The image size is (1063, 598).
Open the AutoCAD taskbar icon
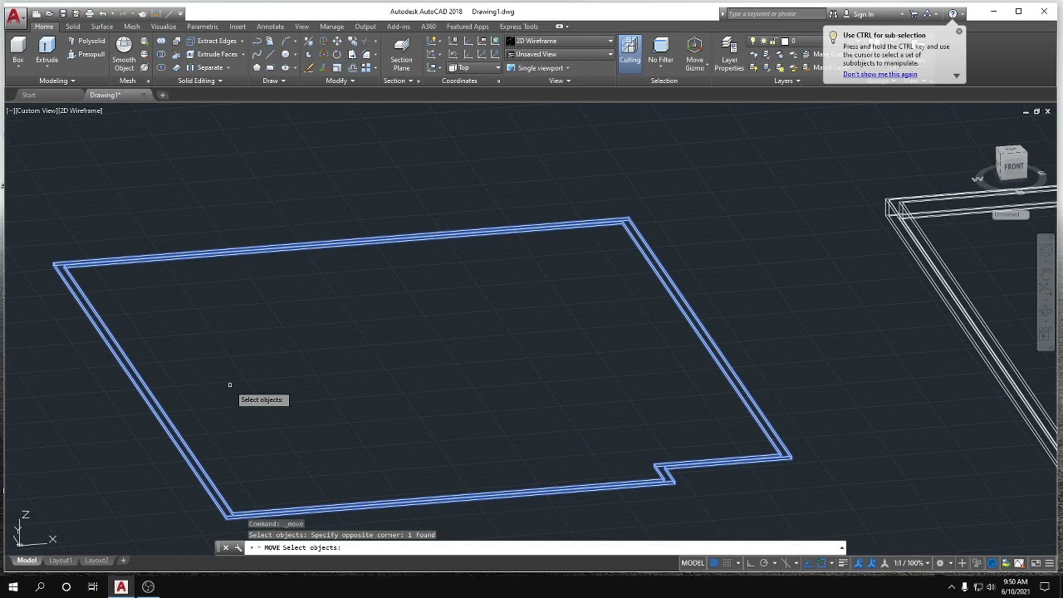120,586
